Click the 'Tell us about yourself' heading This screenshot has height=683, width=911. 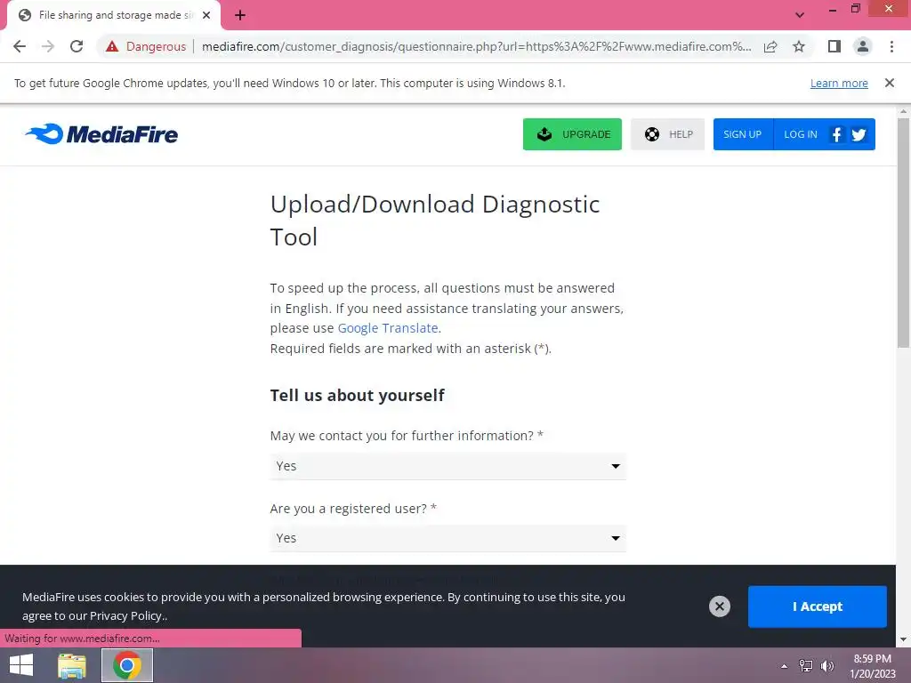pyautogui.click(x=357, y=396)
